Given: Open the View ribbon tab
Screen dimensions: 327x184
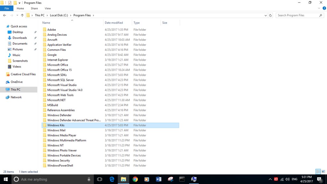Looking at the screenshot, I should click(x=48, y=8).
